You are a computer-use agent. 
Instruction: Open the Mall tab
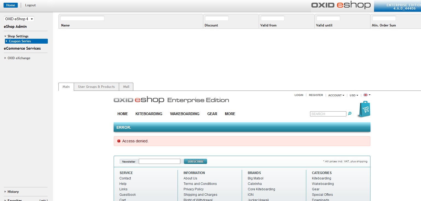pyautogui.click(x=126, y=87)
